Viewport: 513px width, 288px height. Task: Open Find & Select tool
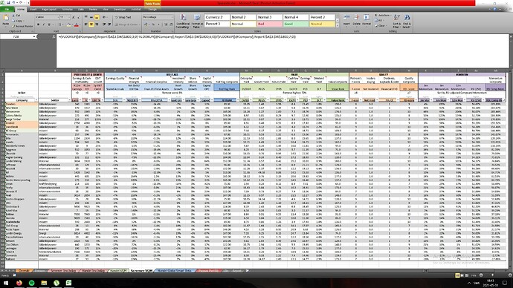point(407,22)
